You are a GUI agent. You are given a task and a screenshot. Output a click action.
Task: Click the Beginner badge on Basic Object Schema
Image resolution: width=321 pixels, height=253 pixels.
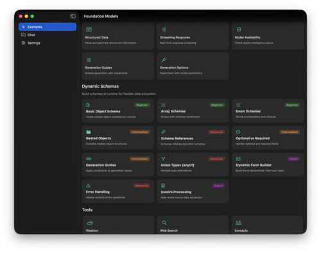(142, 105)
